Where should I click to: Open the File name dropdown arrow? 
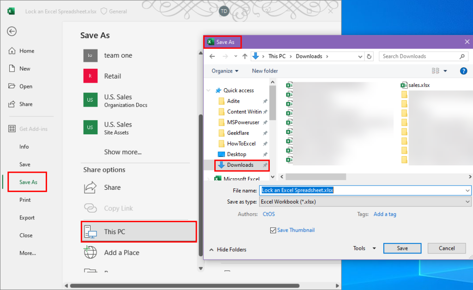coord(467,191)
